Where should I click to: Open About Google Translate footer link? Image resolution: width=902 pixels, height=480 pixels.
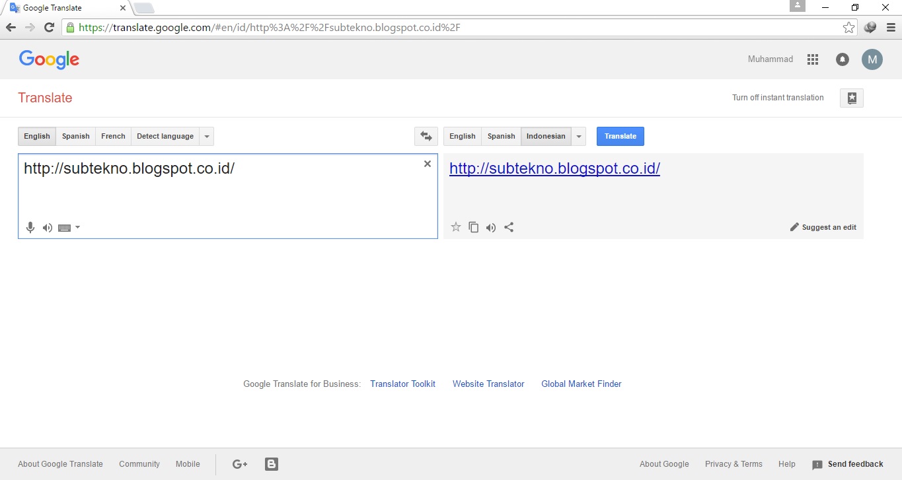click(x=60, y=464)
